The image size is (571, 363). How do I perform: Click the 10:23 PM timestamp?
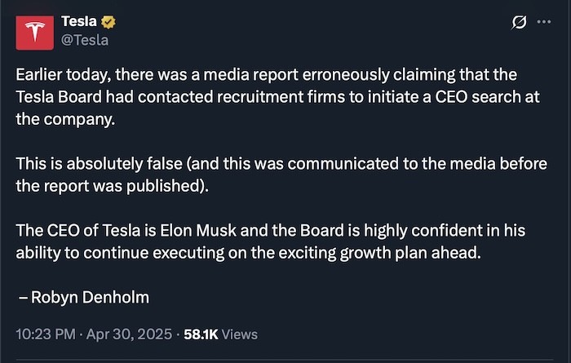(x=46, y=334)
